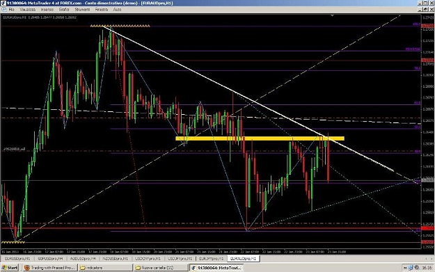Screen dimensions: 435x272
Task: Switch to the AUDUSDpro,H4 chart tab
Action: click(83, 258)
